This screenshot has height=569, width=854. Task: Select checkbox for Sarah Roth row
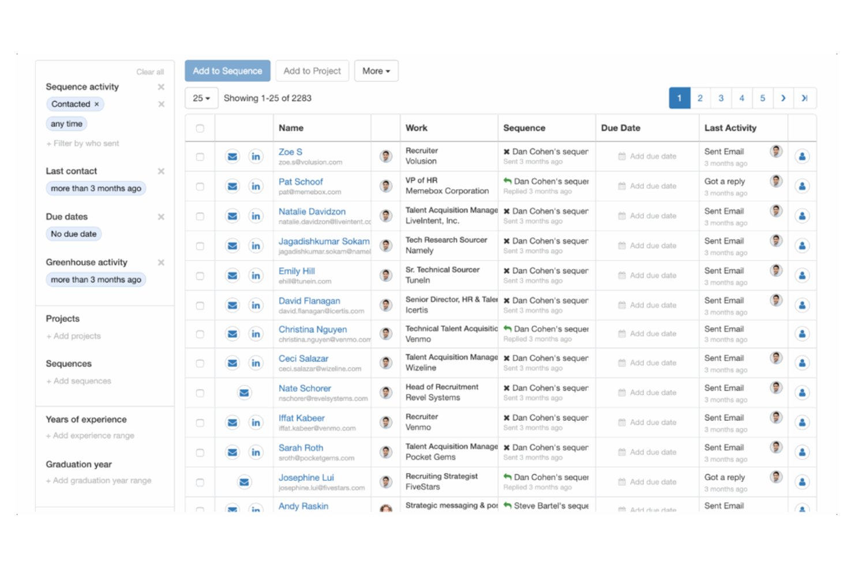coord(200,453)
